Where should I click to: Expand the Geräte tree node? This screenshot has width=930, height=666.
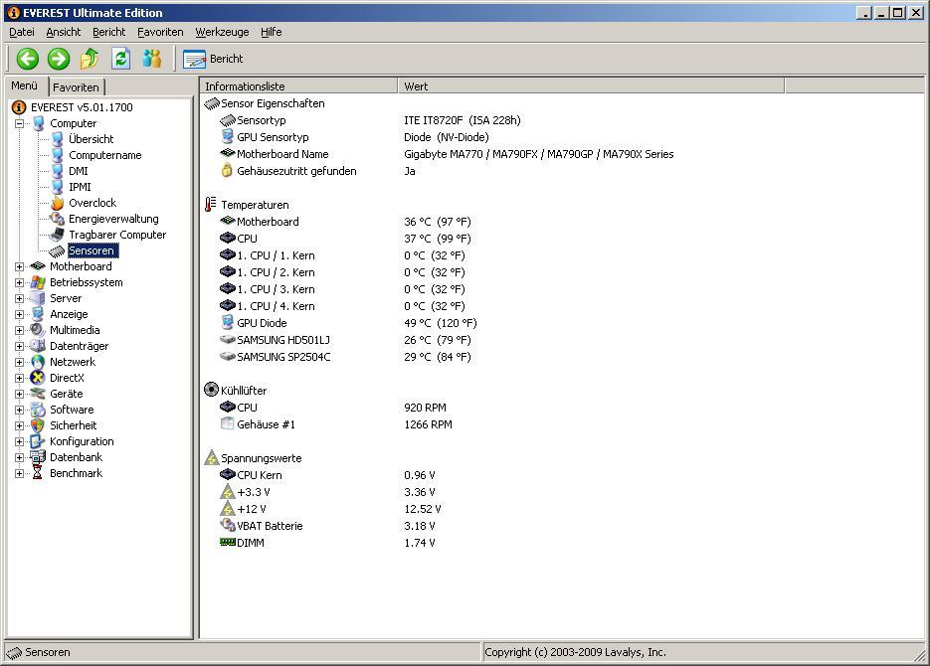point(20,395)
